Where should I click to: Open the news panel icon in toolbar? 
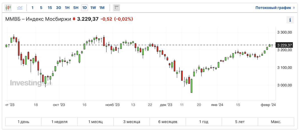(x=116, y=7)
